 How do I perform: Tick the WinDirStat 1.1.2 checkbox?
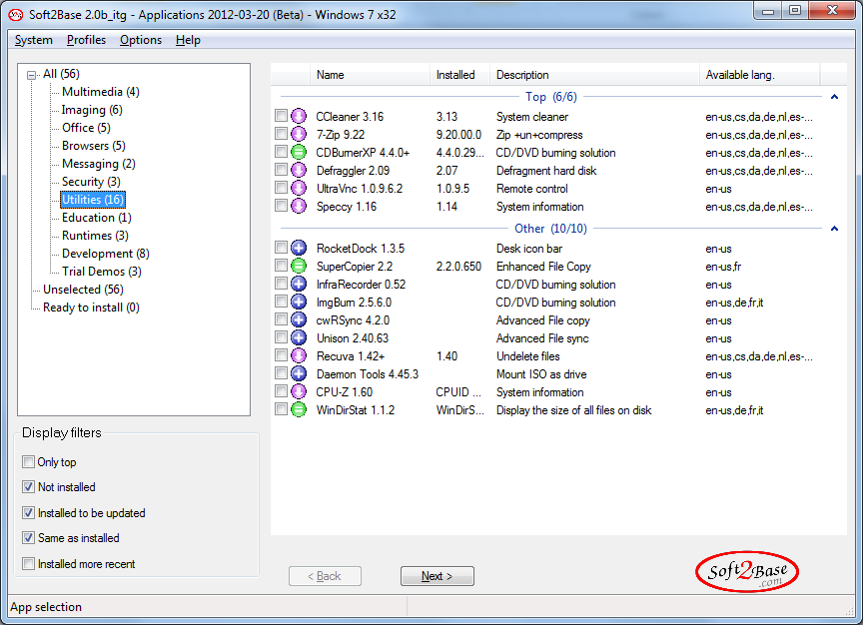tap(282, 409)
